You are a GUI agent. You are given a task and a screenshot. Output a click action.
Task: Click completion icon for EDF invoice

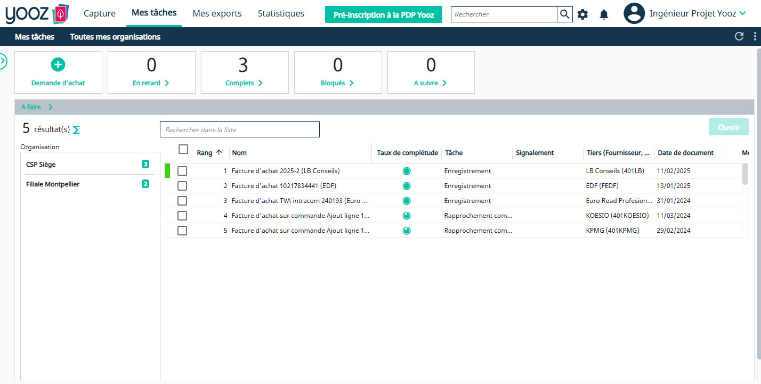tap(407, 186)
